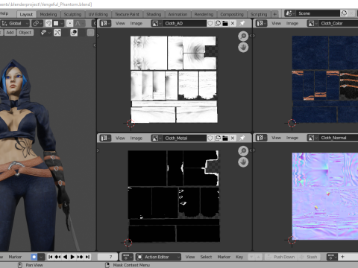The width and height of the screenshot is (358, 268).
Task: Toggle the show gizmo icon
Action: click(x=57, y=33)
